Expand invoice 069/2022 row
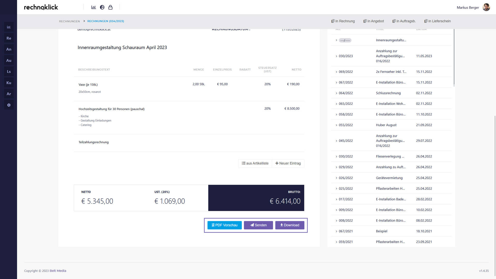The image size is (496, 279). pos(336,72)
